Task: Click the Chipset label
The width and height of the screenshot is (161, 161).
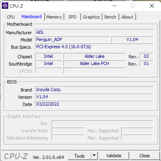Action: tap(25, 57)
